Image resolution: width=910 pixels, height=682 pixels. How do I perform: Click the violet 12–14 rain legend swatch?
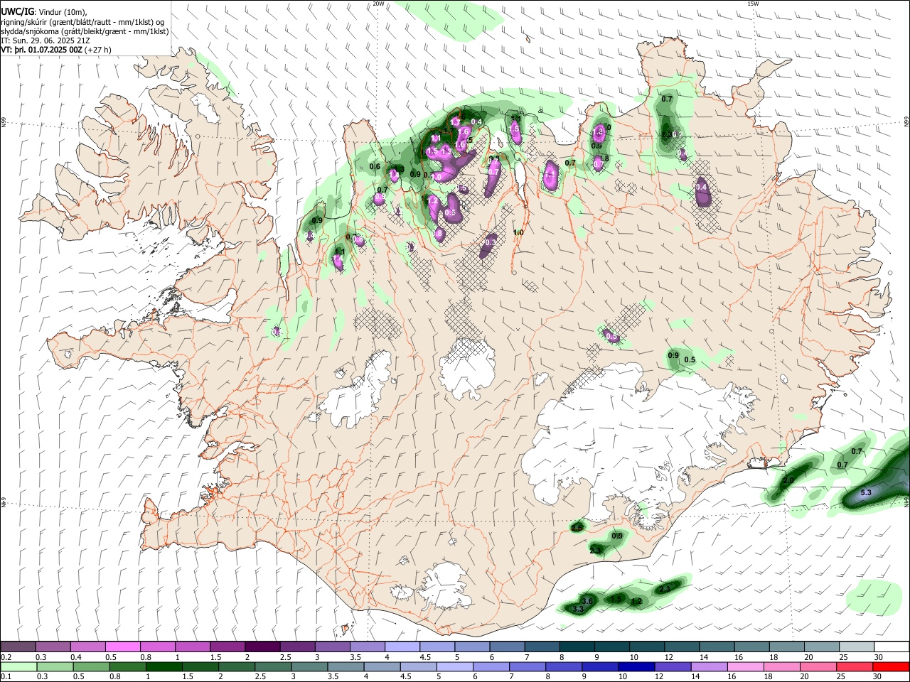click(672, 666)
